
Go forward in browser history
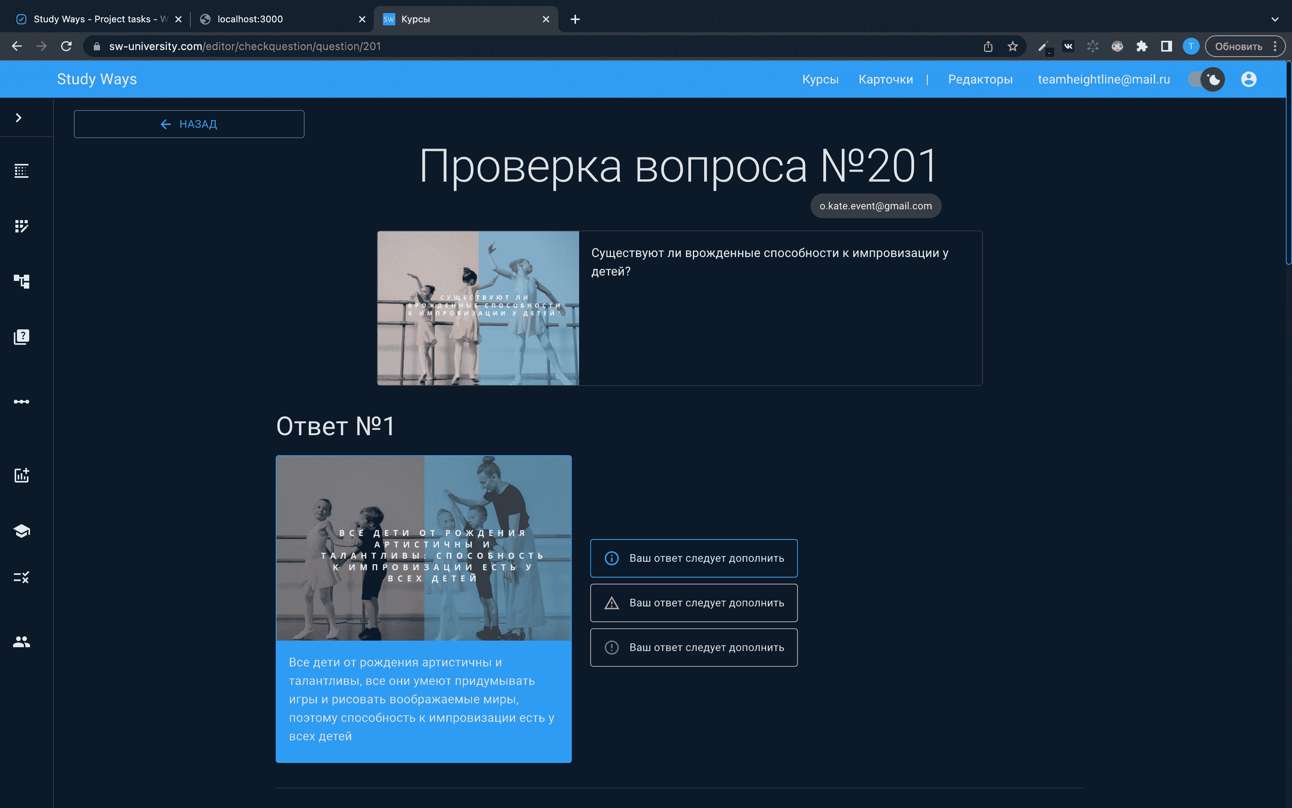[x=42, y=47]
